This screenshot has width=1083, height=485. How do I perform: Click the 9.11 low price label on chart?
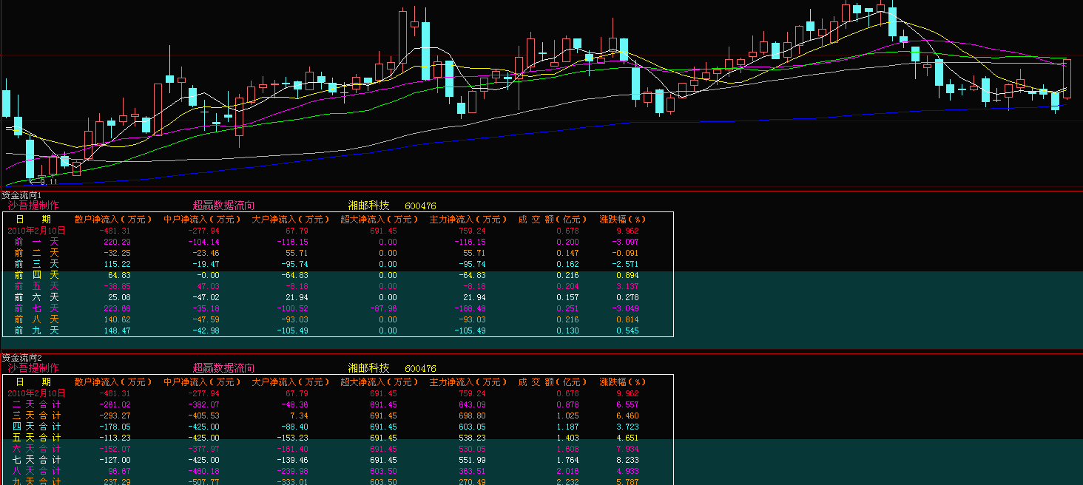[48, 182]
